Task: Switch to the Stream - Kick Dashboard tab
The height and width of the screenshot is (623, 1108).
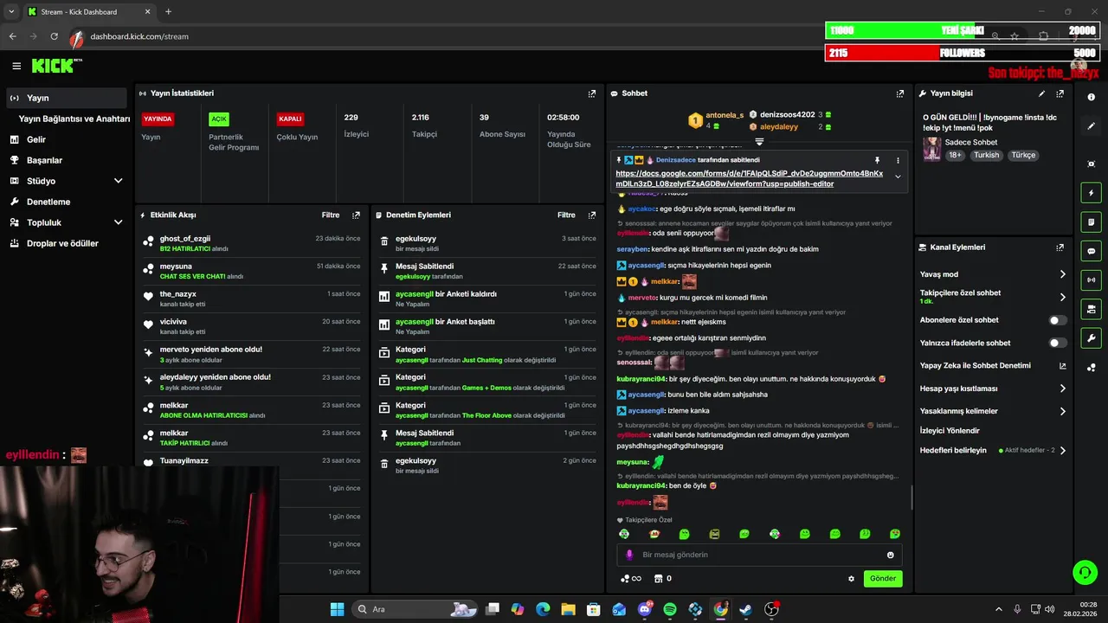Action: click(88, 11)
